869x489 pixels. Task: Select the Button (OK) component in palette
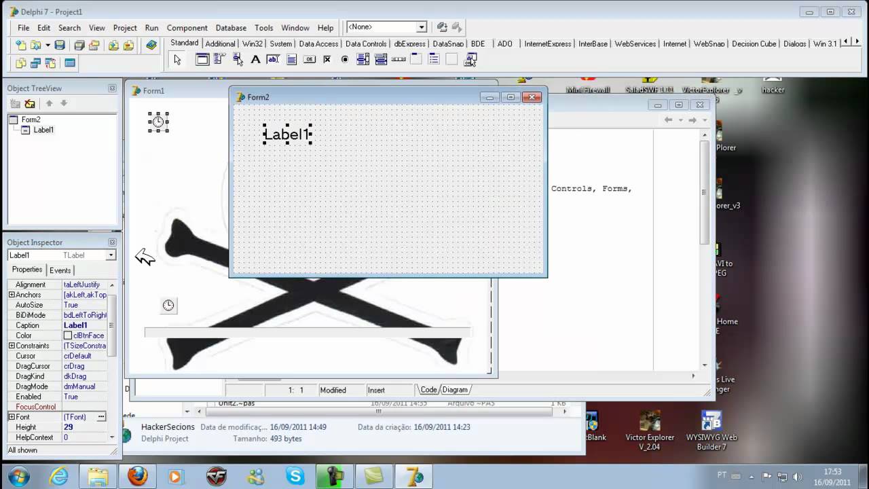pyautogui.click(x=309, y=60)
